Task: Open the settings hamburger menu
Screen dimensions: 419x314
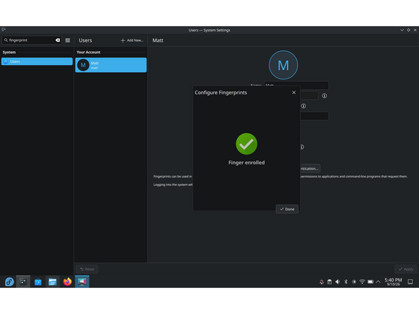Action: [68, 40]
